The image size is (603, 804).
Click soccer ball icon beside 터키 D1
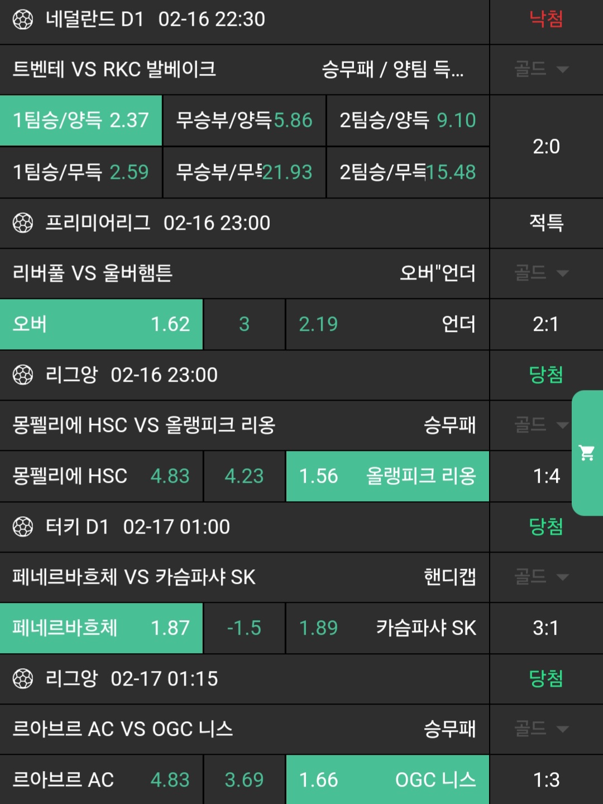click(23, 527)
